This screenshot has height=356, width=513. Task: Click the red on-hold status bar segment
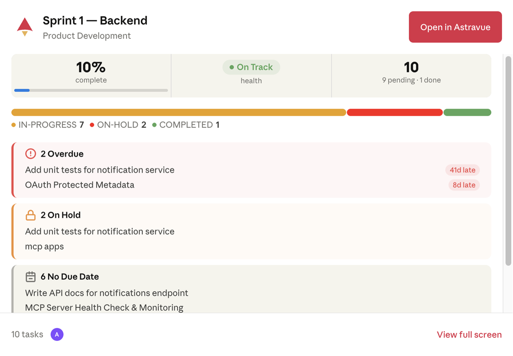395,112
